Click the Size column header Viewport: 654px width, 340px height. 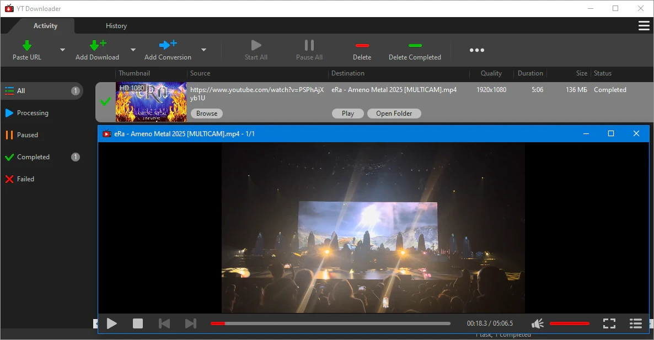(x=581, y=73)
